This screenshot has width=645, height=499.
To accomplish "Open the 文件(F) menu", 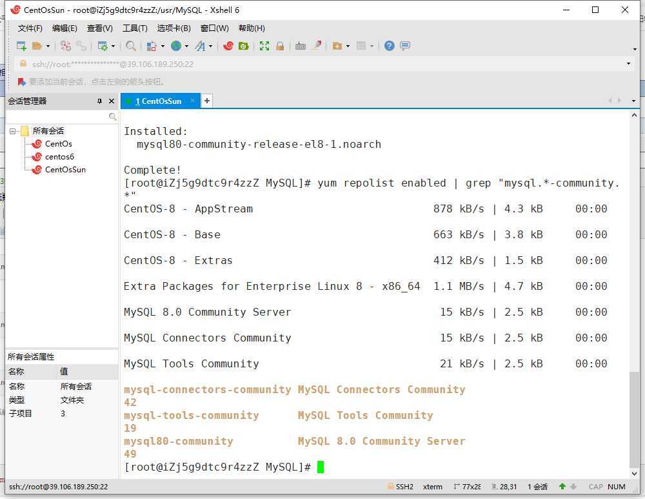I will tap(30, 28).
